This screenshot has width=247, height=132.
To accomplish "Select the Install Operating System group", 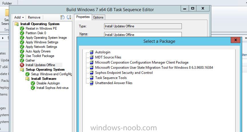I will (x=40, y=24).
